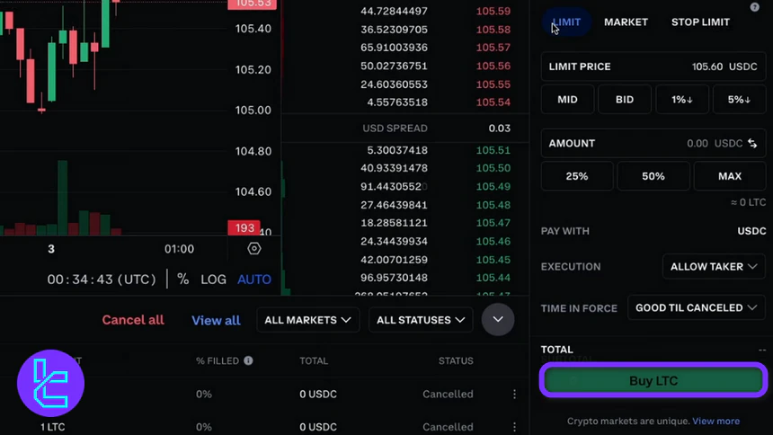Switch to the Stop Limit tab
This screenshot has width=773, height=435.
(x=700, y=22)
